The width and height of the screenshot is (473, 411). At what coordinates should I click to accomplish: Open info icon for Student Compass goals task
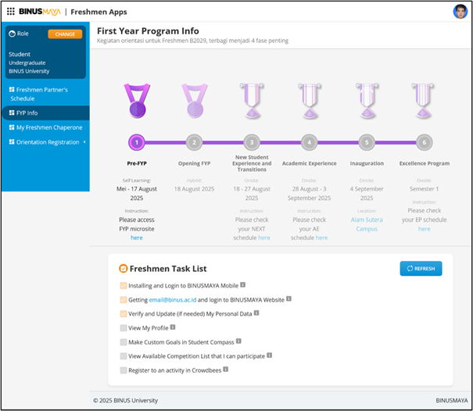(238, 341)
